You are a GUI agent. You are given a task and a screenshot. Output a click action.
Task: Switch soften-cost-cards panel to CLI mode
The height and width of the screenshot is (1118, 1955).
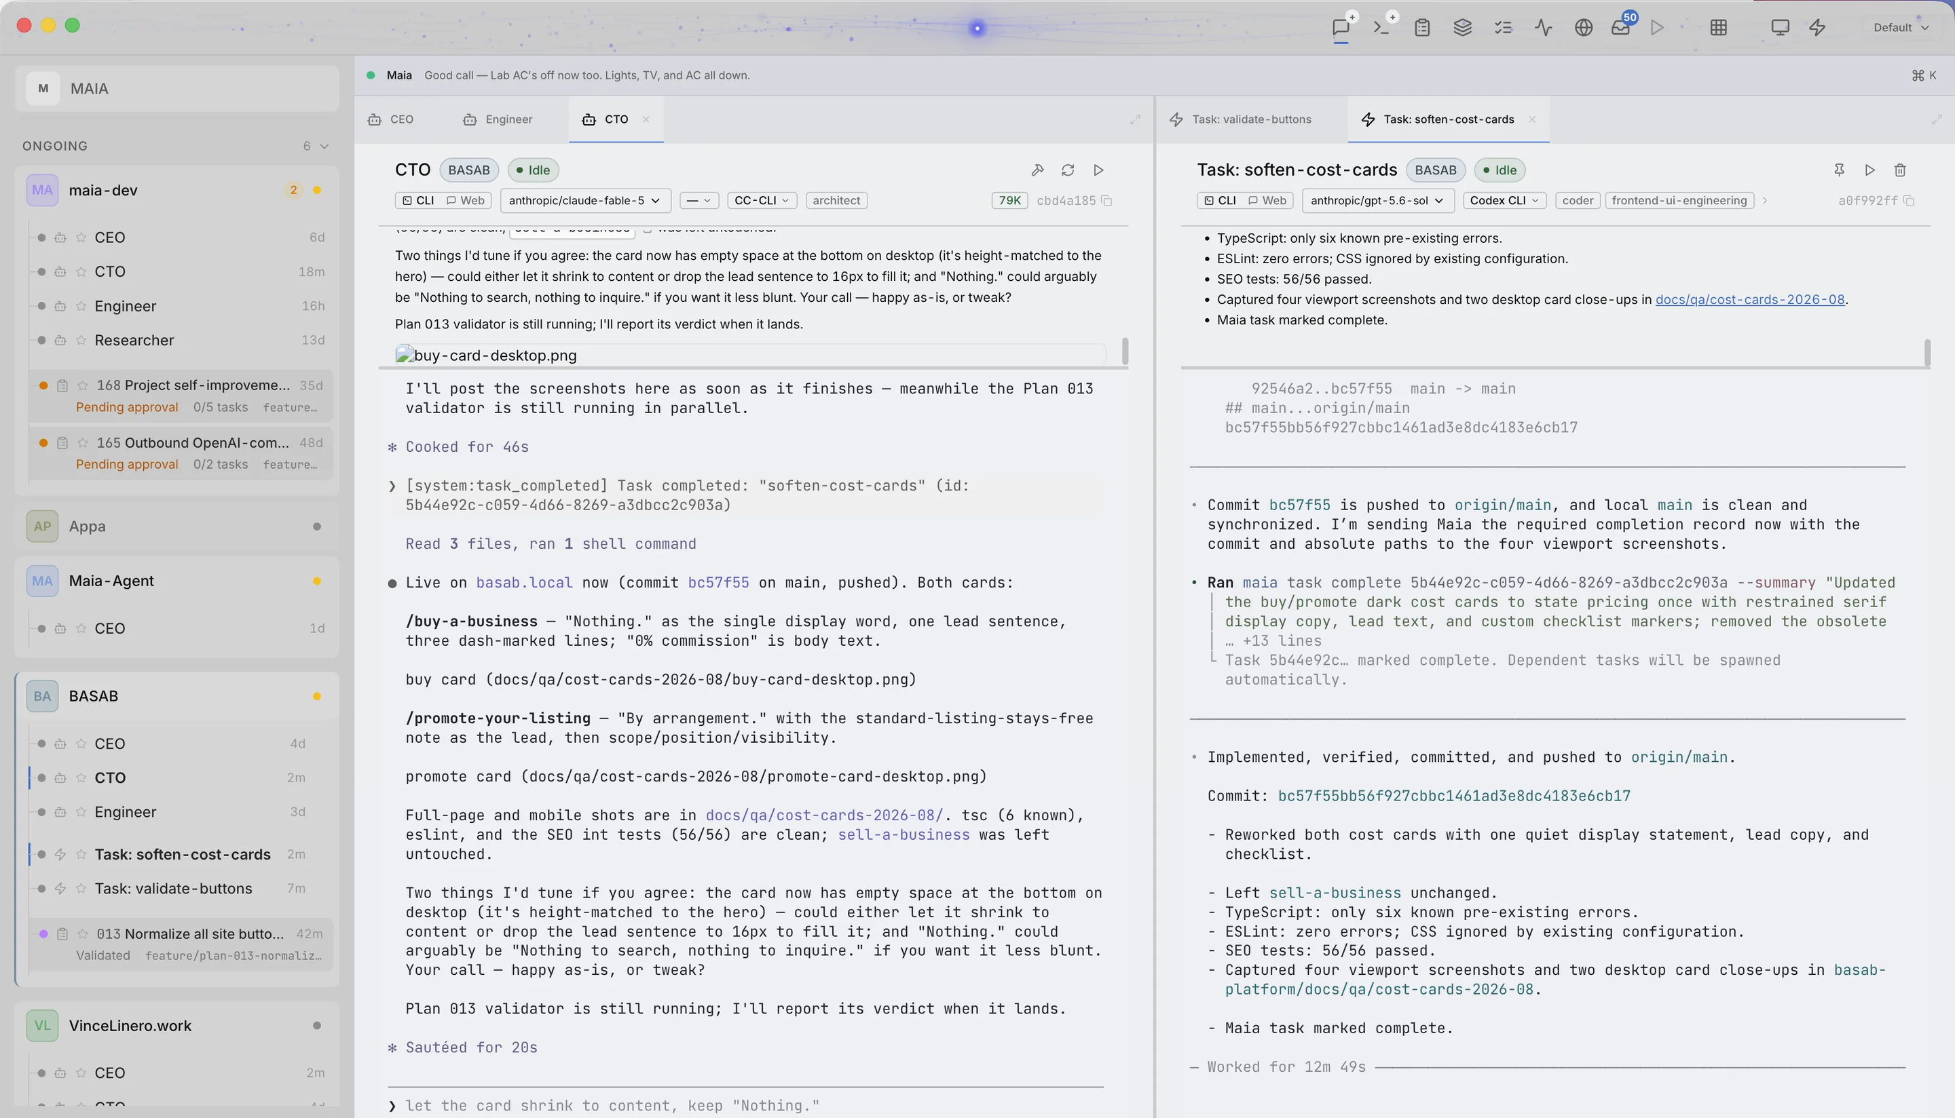pos(1220,200)
